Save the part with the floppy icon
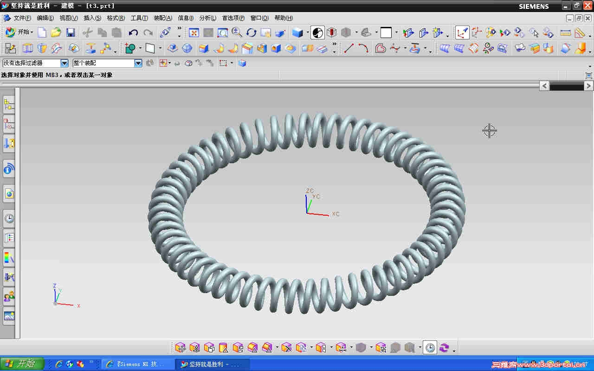Viewport: 594px width, 371px height. [x=71, y=32]
